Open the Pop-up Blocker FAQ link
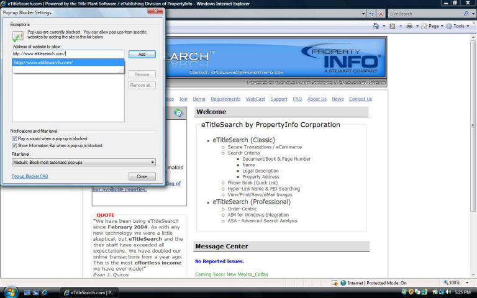Viewport: 477px width, 298px height. [x=30, y=176]
